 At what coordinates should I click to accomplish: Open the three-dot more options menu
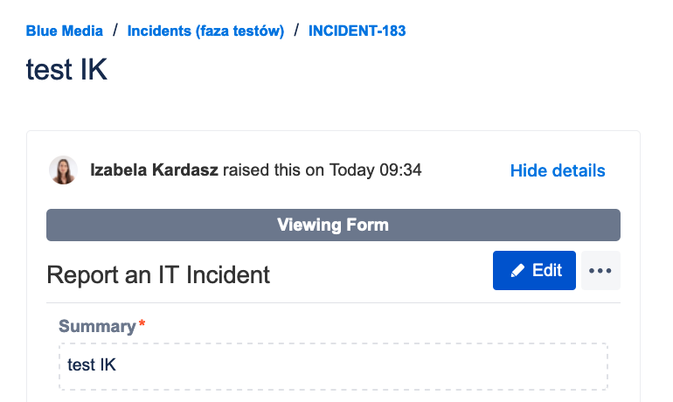pyautogui.click(x=600, y=271)
